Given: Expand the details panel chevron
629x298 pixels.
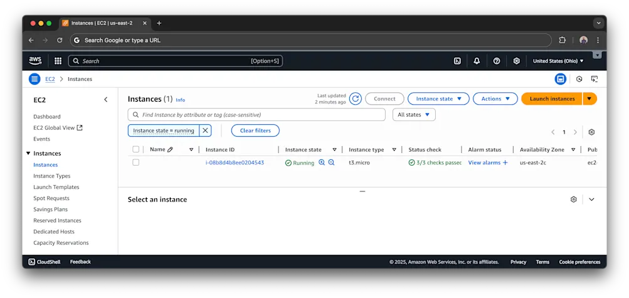Looking at the screenshot, I should pos(591,200).
